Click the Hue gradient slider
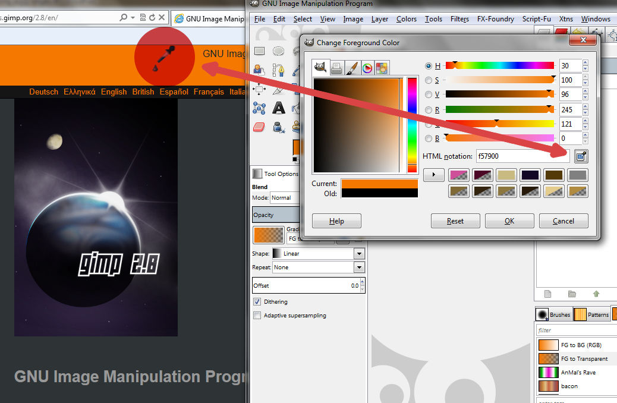 [x=500, y=66]
